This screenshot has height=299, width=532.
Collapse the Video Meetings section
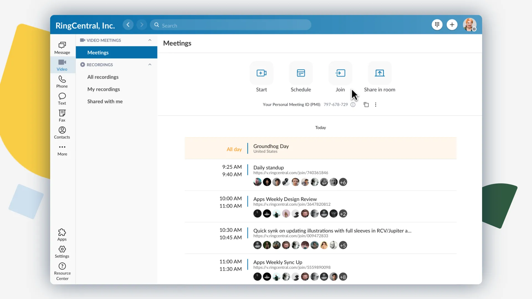pyautogui.click(x=150, y=40)
